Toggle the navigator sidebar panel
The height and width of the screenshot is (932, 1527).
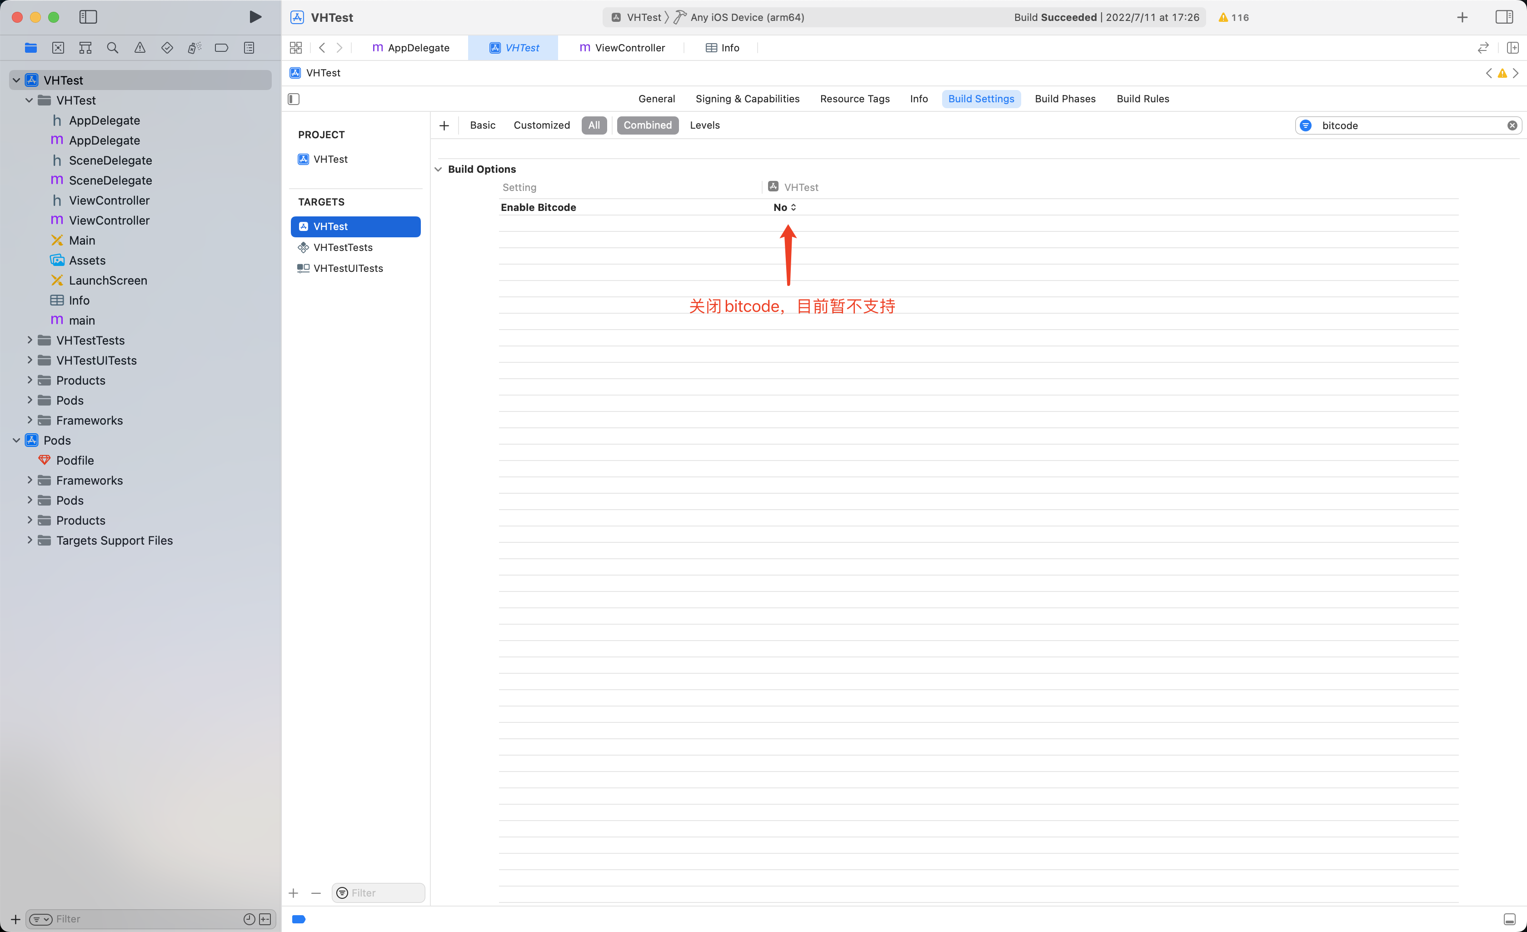click(x=88, y=17)
